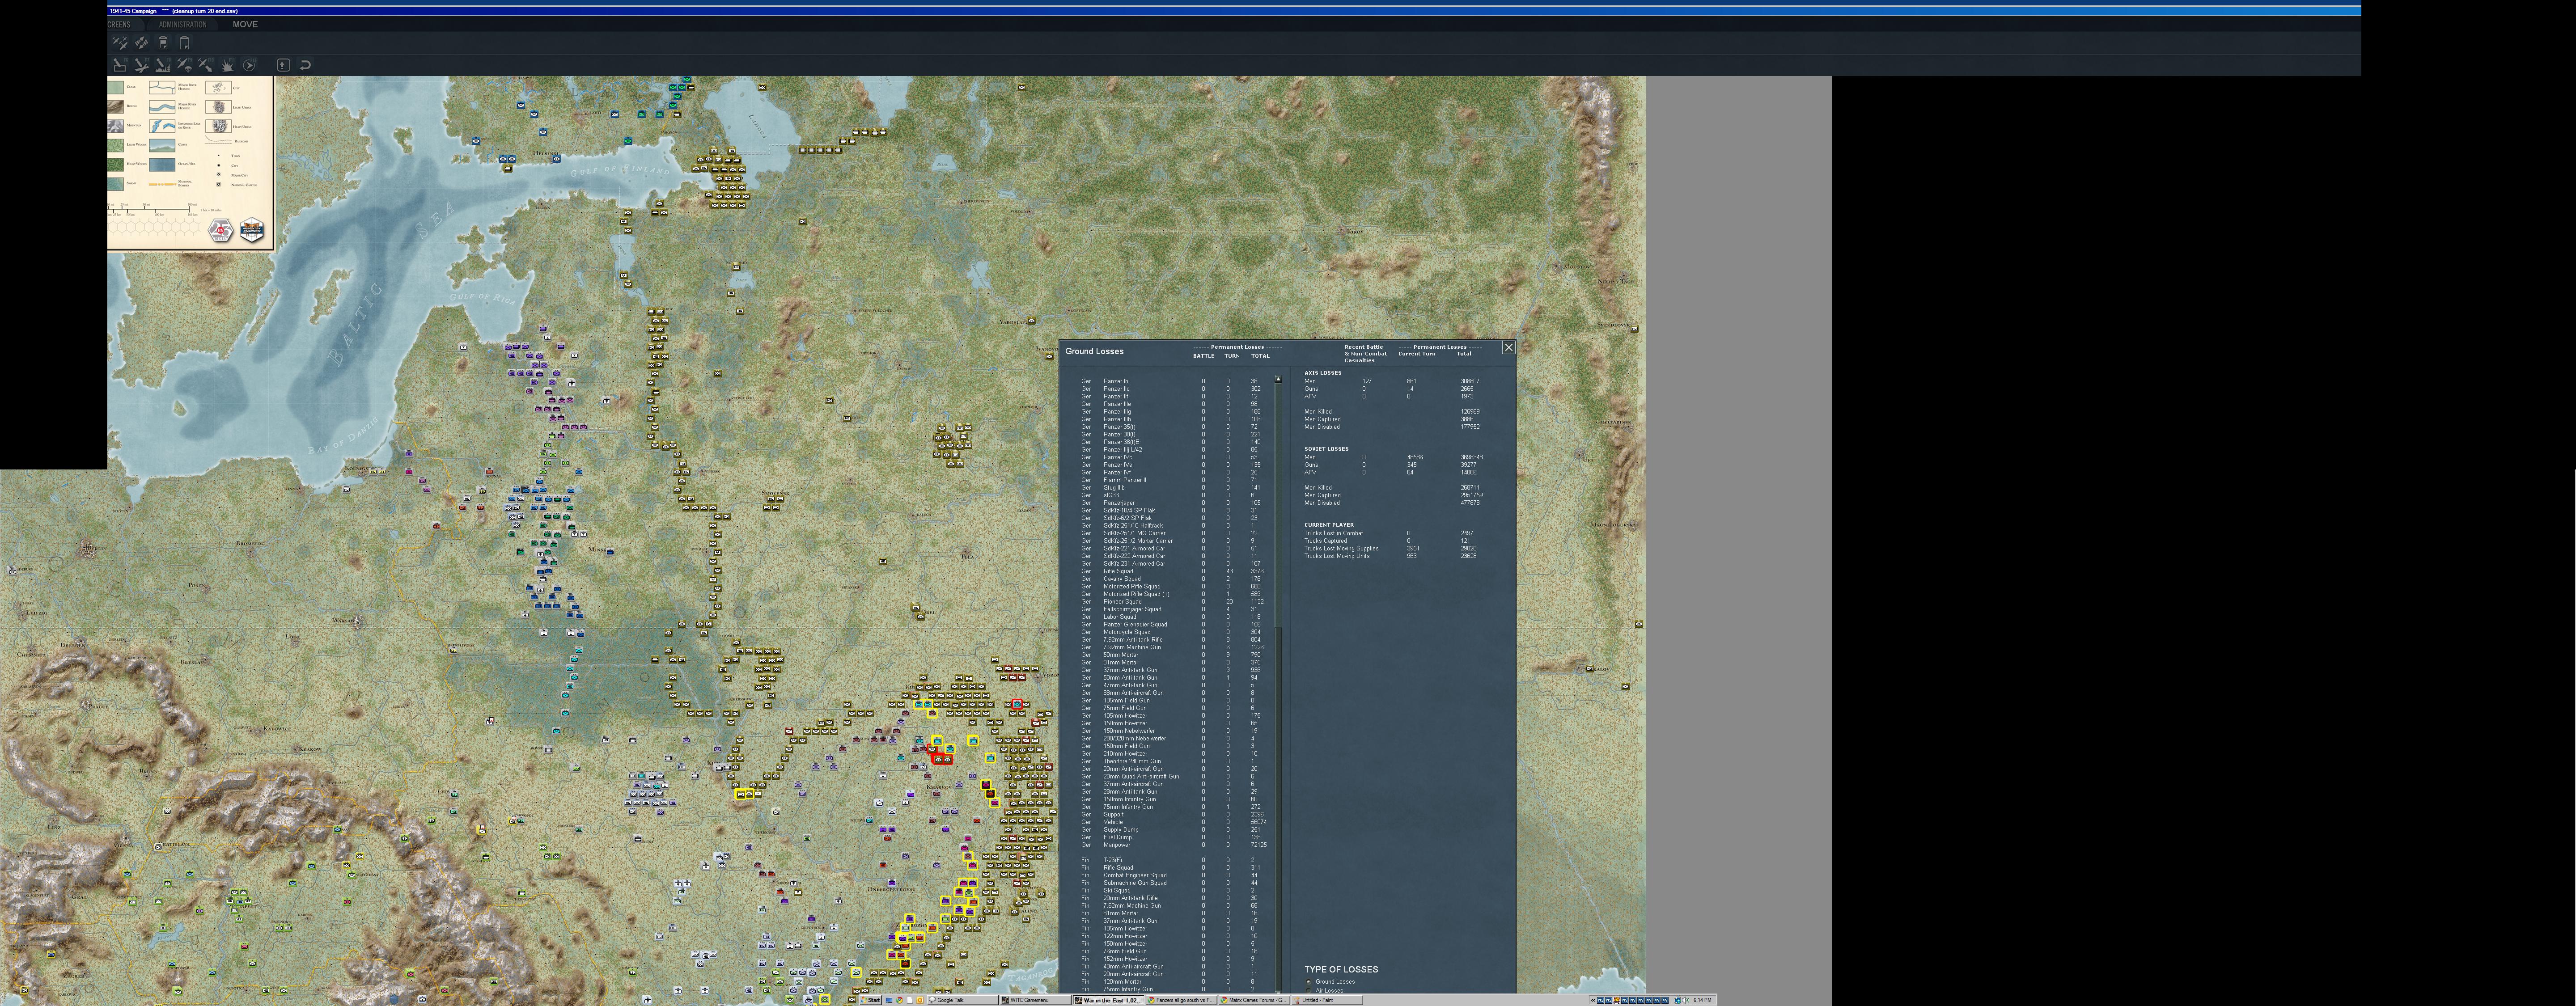The image size is (2576, 1006).
Task: Click the Stug-IIIb row
Action: tap(1171, 488)
